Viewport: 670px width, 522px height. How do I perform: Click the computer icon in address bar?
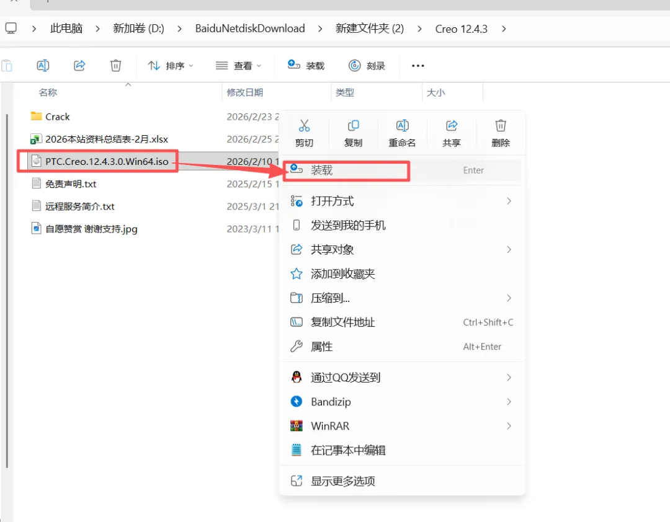(11, 28)
